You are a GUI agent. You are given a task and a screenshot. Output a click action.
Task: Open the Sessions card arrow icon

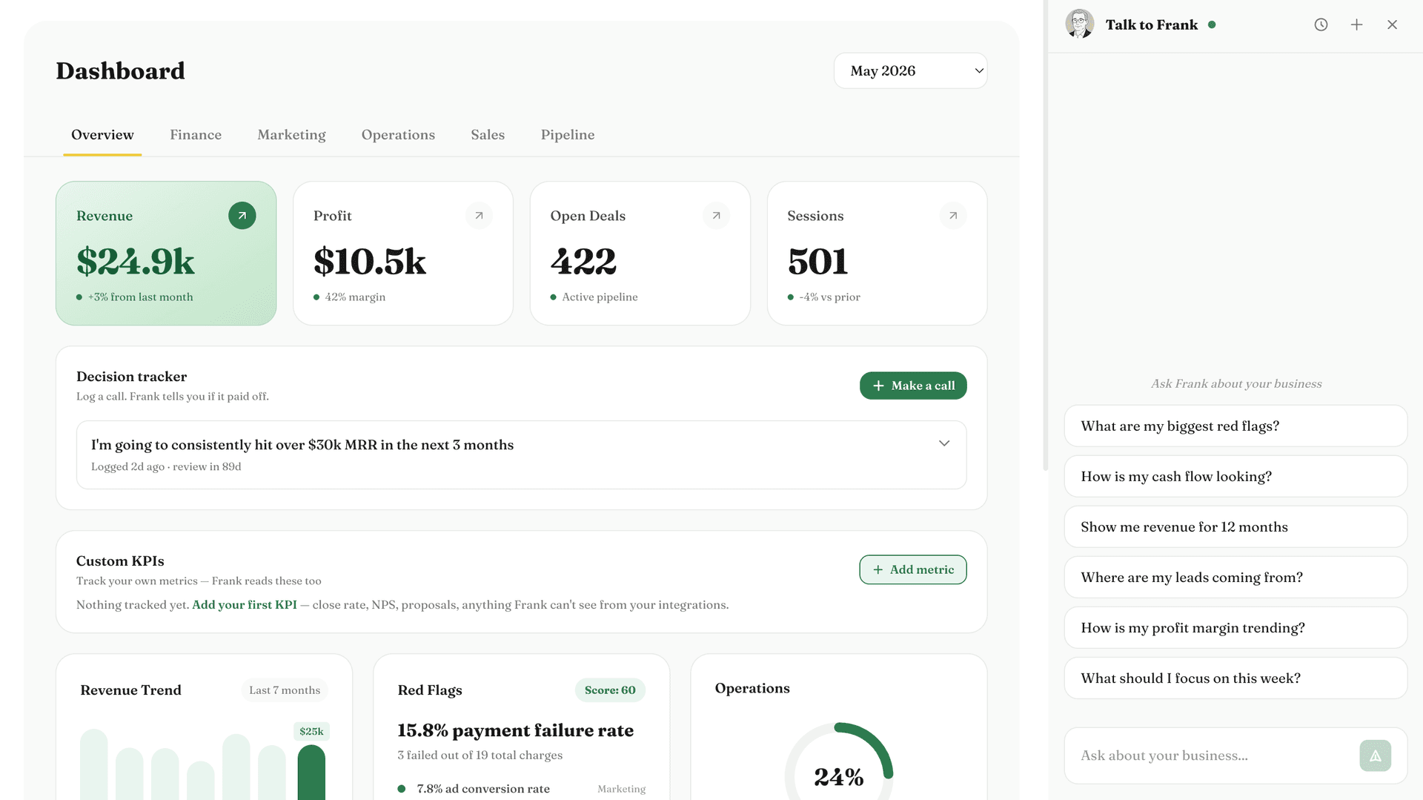(x=953, y=216)
